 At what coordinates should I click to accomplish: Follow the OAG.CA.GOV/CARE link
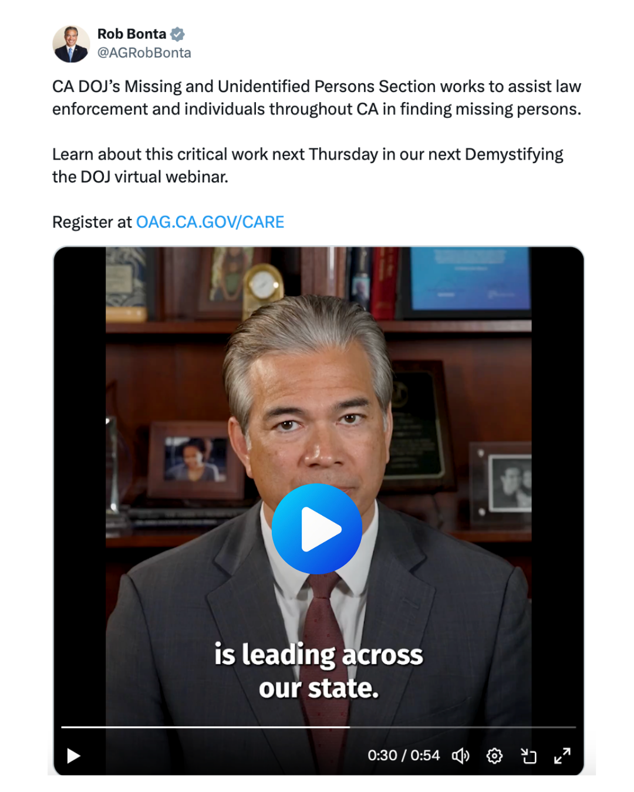tap(210, 222)
